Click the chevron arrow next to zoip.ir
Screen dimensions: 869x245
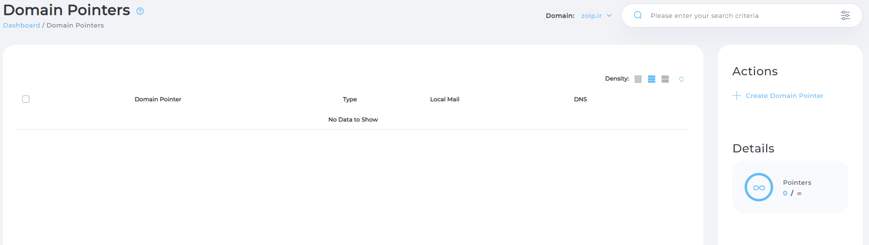[609, 15]
